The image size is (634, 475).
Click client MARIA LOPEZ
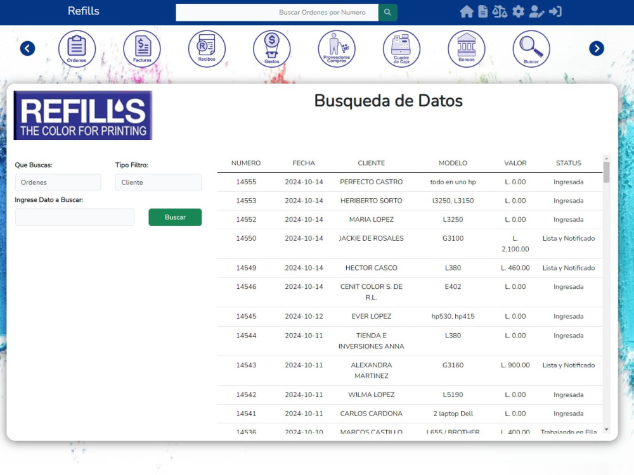[371, 220]
